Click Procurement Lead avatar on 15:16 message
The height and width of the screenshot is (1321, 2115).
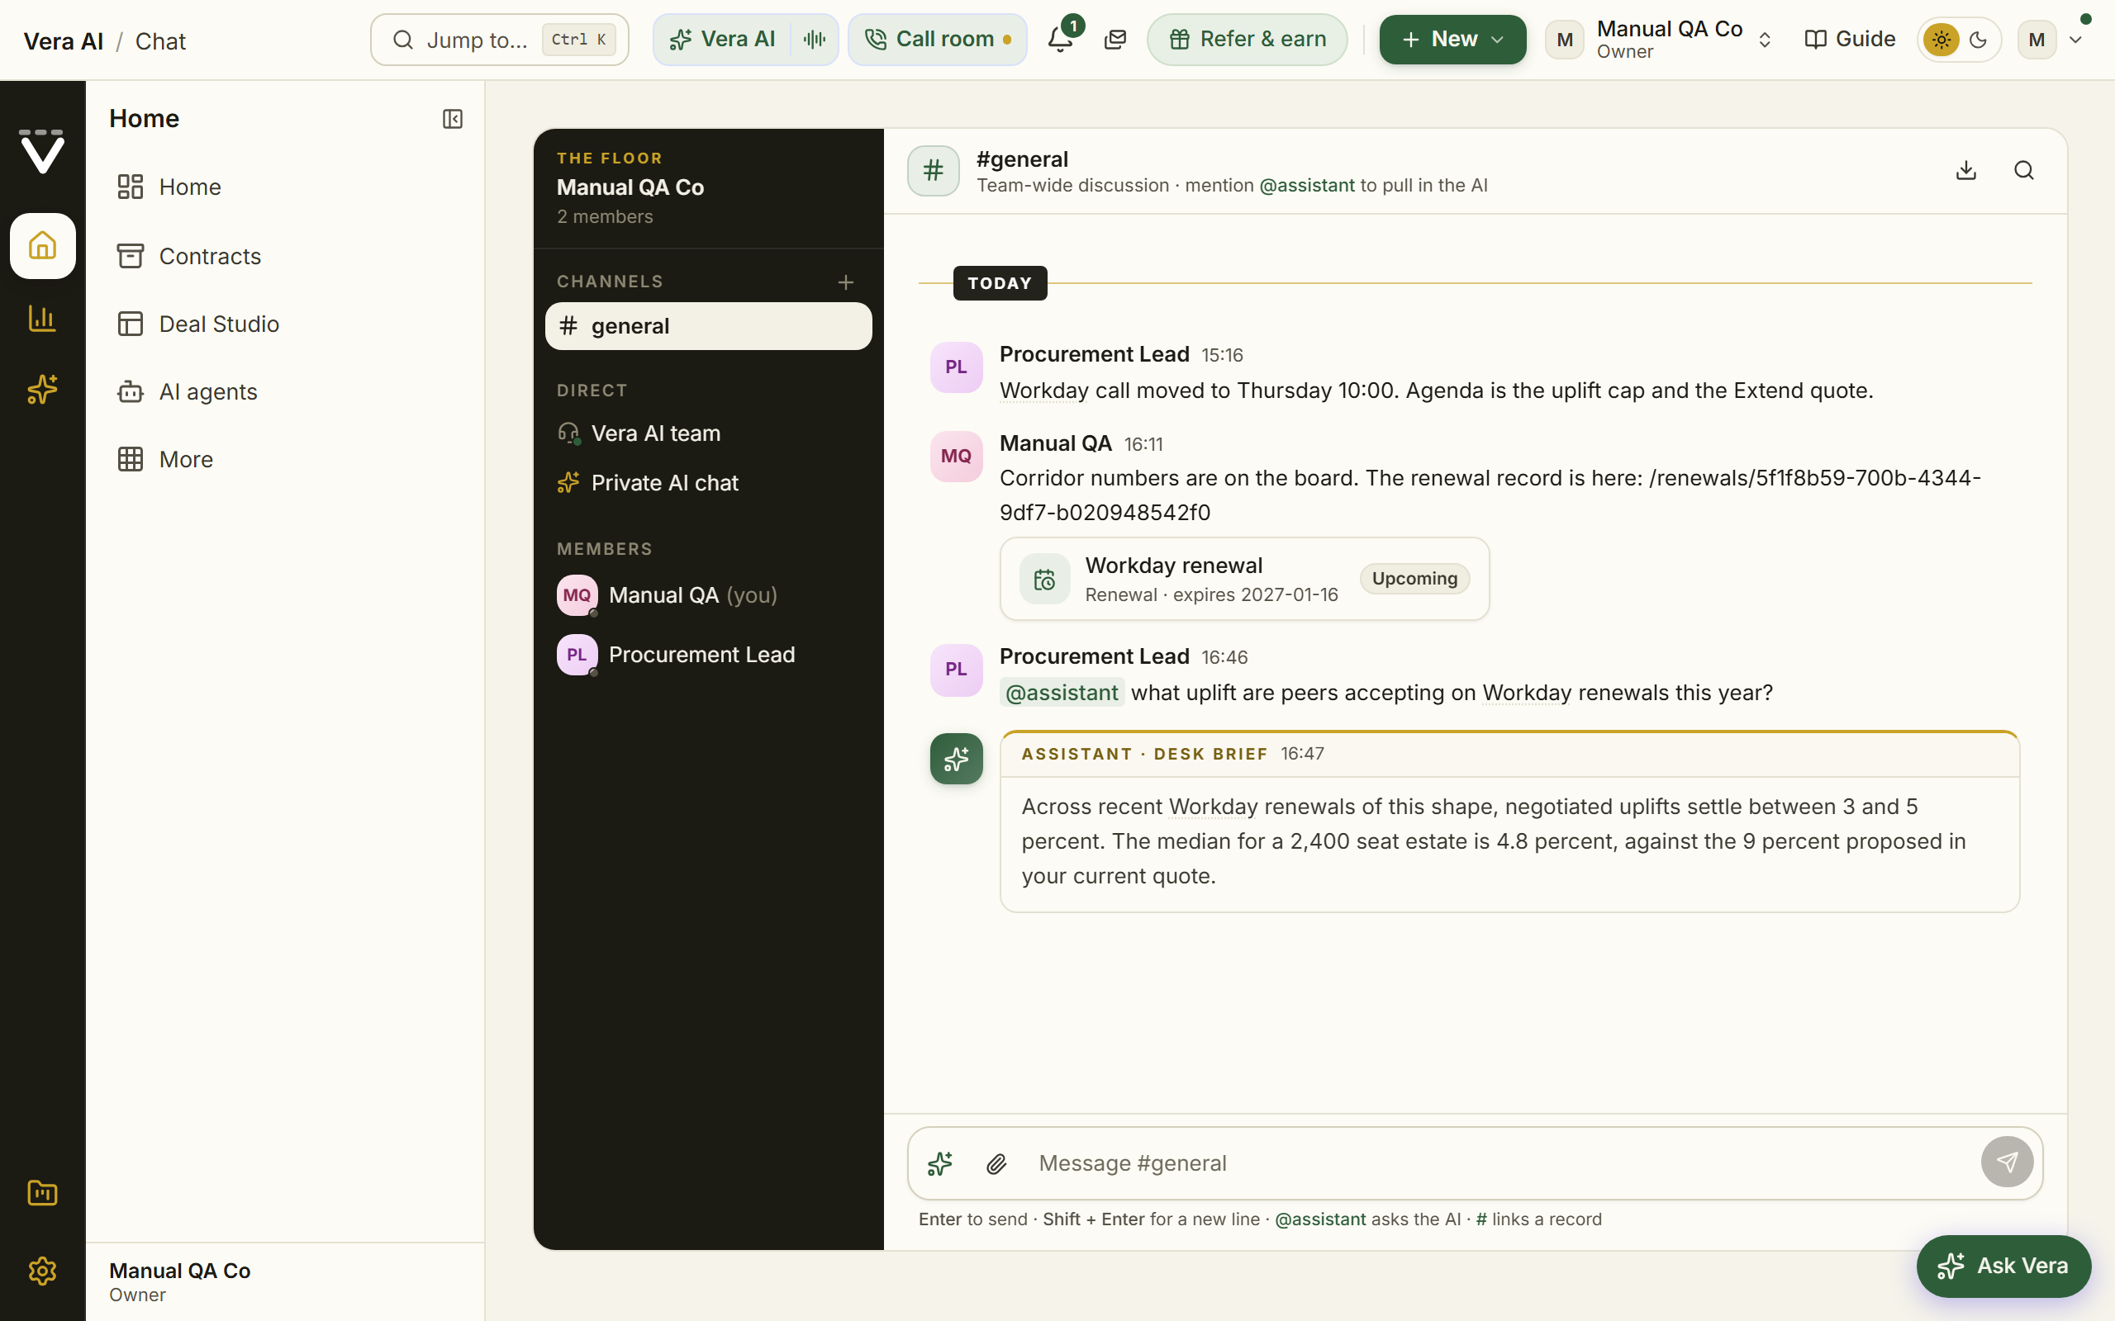[956, 367]
